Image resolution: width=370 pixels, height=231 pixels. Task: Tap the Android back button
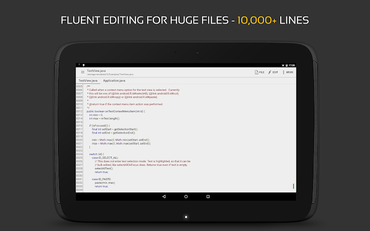pyautogui.click(x=164, y=196)
